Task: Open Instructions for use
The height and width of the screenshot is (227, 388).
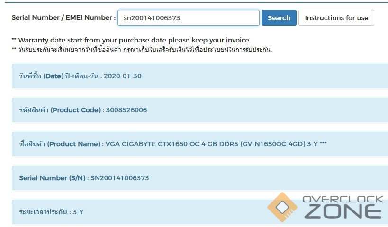Action: (x=336, y=18)
